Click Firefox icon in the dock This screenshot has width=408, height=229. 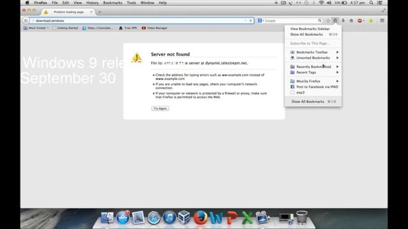pos(200,218)
